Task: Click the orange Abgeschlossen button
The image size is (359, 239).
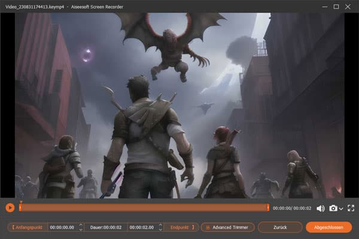Action: 328,227
